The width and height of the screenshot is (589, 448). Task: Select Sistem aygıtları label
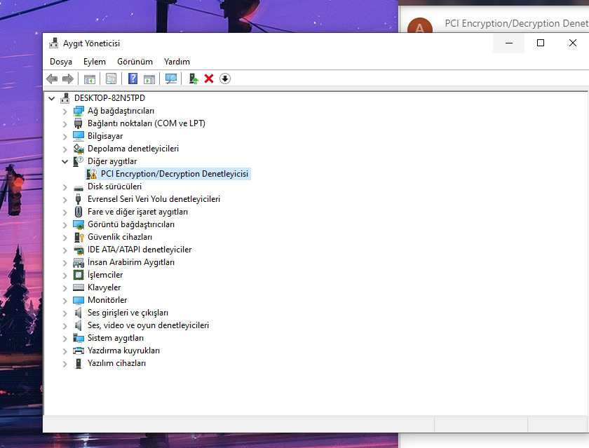tap(115, 338)
